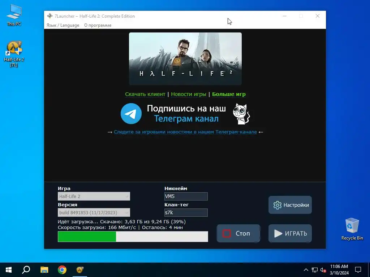The width and height of the screenshot is (370, 277).
Task: Select the This PC desktop icon
Action: (x=14, y=15)
